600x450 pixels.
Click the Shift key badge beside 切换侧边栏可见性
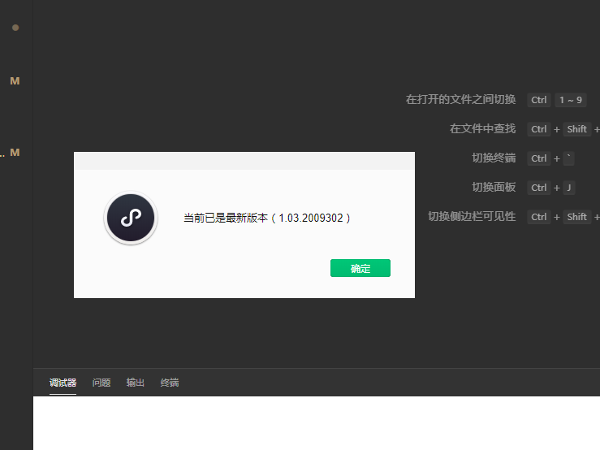tap(576, 217)
